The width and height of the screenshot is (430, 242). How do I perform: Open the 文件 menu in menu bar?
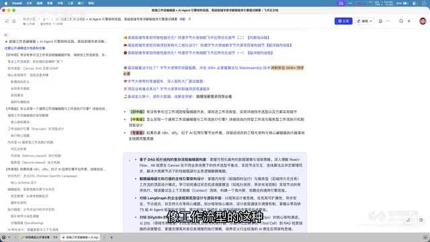pos(30,3)
